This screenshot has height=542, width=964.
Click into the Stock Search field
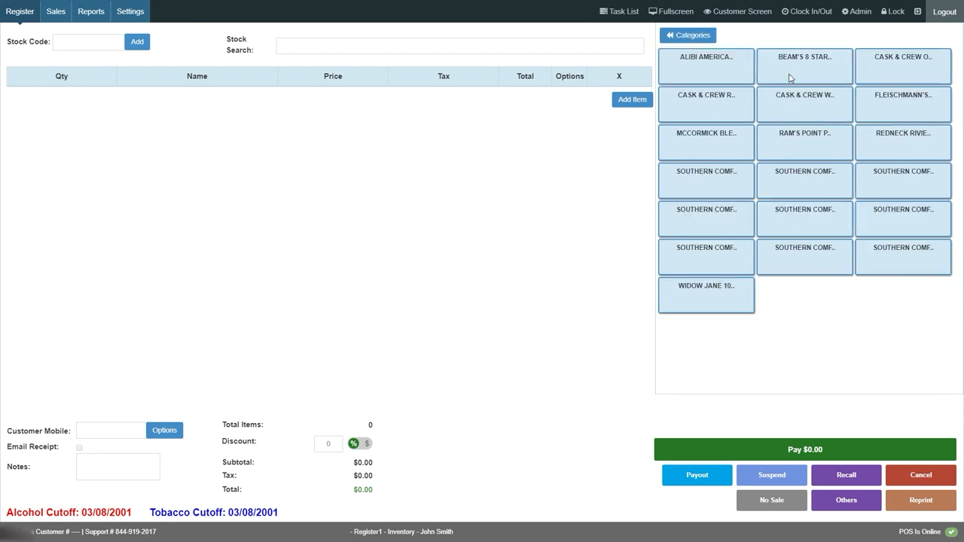[459, 46]
